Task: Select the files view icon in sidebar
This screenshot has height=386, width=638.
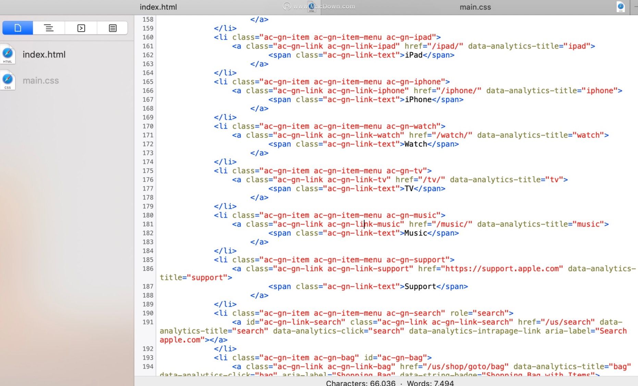Action: [18, 28]
